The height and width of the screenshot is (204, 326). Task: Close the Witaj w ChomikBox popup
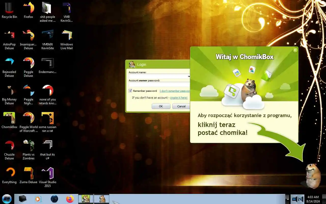pyautogui.click(x=295, y=50)
